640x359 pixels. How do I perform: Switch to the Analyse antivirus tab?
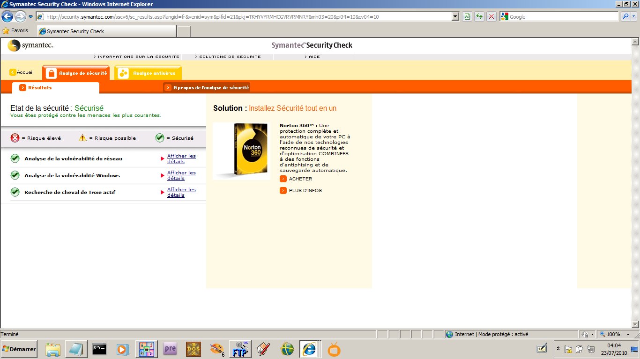click(x=148, y=73)
